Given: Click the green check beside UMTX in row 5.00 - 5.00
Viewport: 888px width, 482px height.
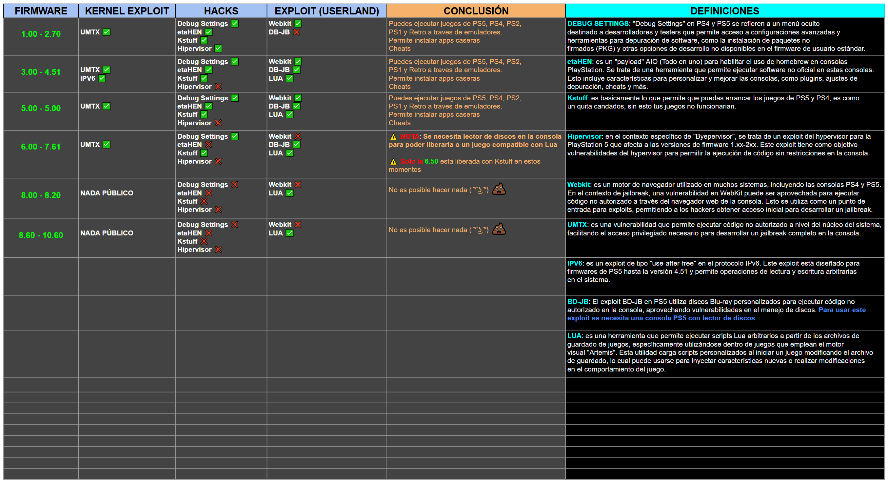Looking at the screenshot, I should pyautogui.click(x=107, y=106).
